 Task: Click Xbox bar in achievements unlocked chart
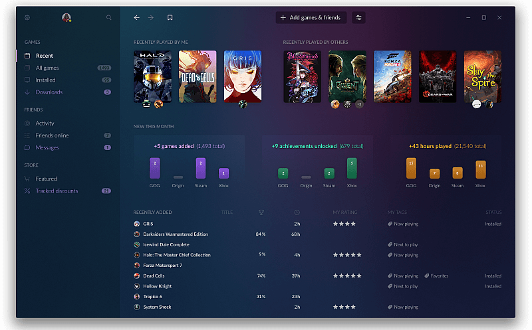pos(352,168)
